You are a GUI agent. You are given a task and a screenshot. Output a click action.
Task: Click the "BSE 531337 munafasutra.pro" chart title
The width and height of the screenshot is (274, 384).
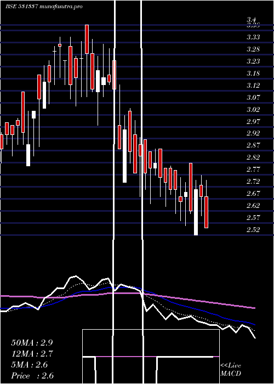(x=44, y=7)
